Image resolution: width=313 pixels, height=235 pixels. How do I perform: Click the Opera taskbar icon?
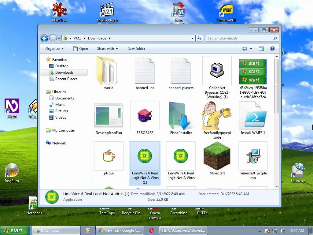tap(152, 230)
